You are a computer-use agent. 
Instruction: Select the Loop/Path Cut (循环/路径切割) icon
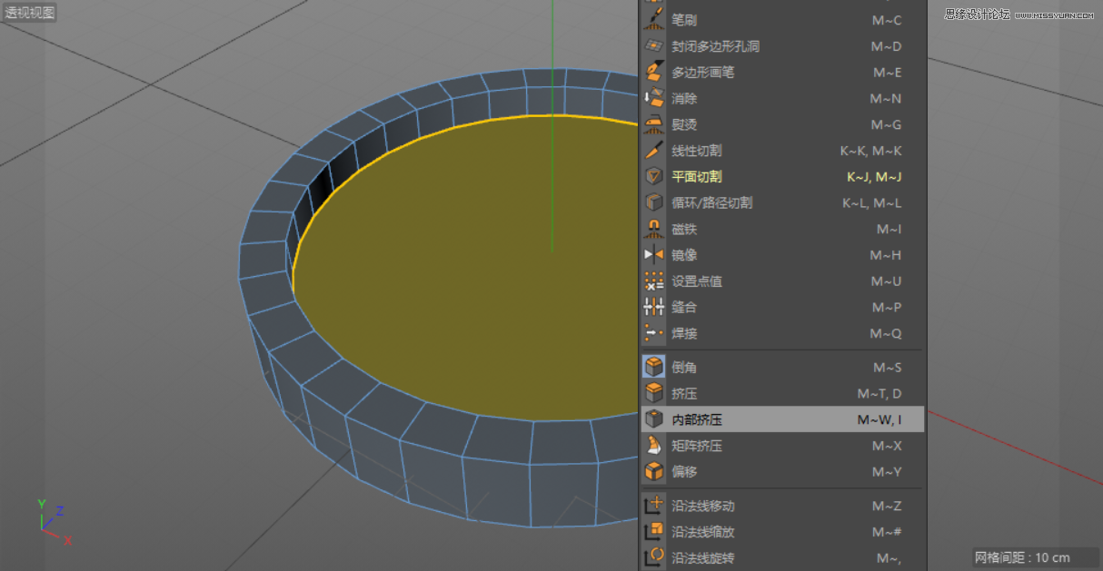(x=654, y=202)
